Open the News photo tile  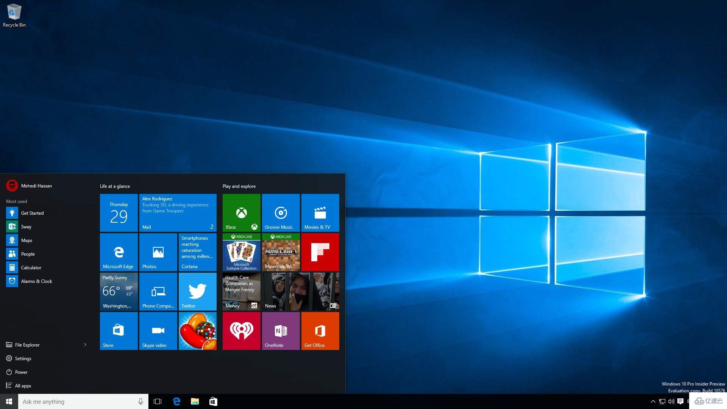[x=301, y=292]
